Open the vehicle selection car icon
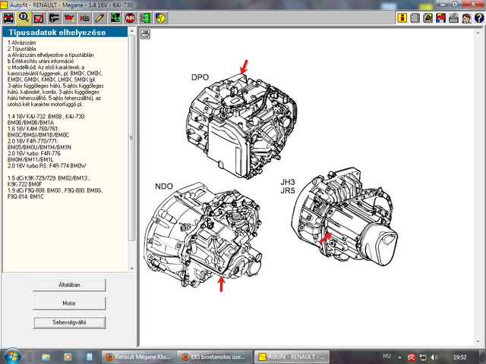Viewport: 486px width, 364px height. click(8, 18)
